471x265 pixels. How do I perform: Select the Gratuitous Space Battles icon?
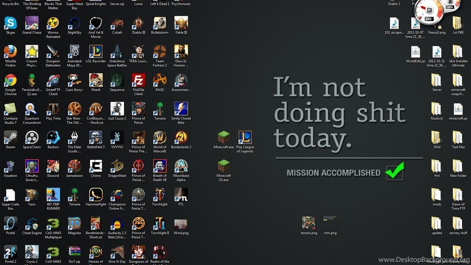(x=117, y=52)
